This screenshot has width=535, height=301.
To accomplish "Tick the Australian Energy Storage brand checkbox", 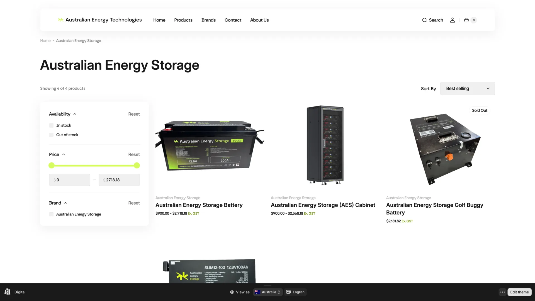I will coord(51,214).
